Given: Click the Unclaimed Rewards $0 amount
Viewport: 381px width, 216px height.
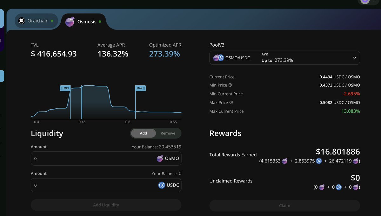Looking at the screenshot, I should pos(355,178).
